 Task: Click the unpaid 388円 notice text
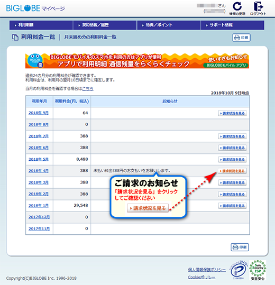132,171
